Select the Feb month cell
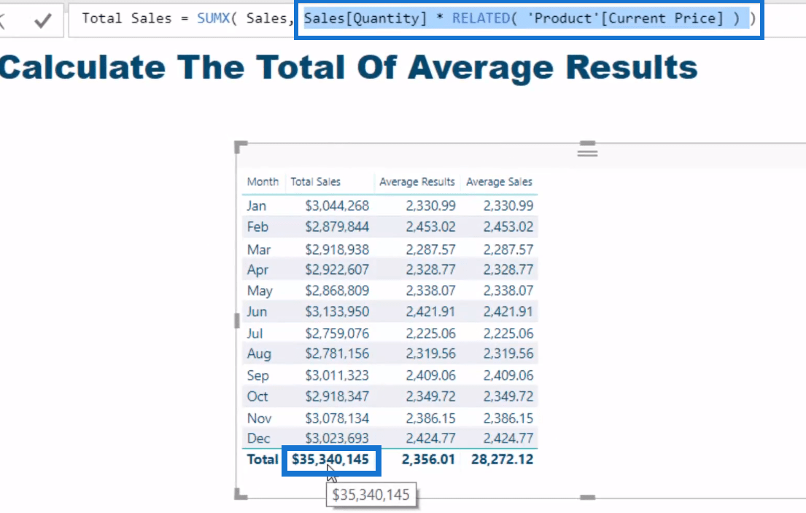This screenshot has width=806, height=513. [257, 227]
